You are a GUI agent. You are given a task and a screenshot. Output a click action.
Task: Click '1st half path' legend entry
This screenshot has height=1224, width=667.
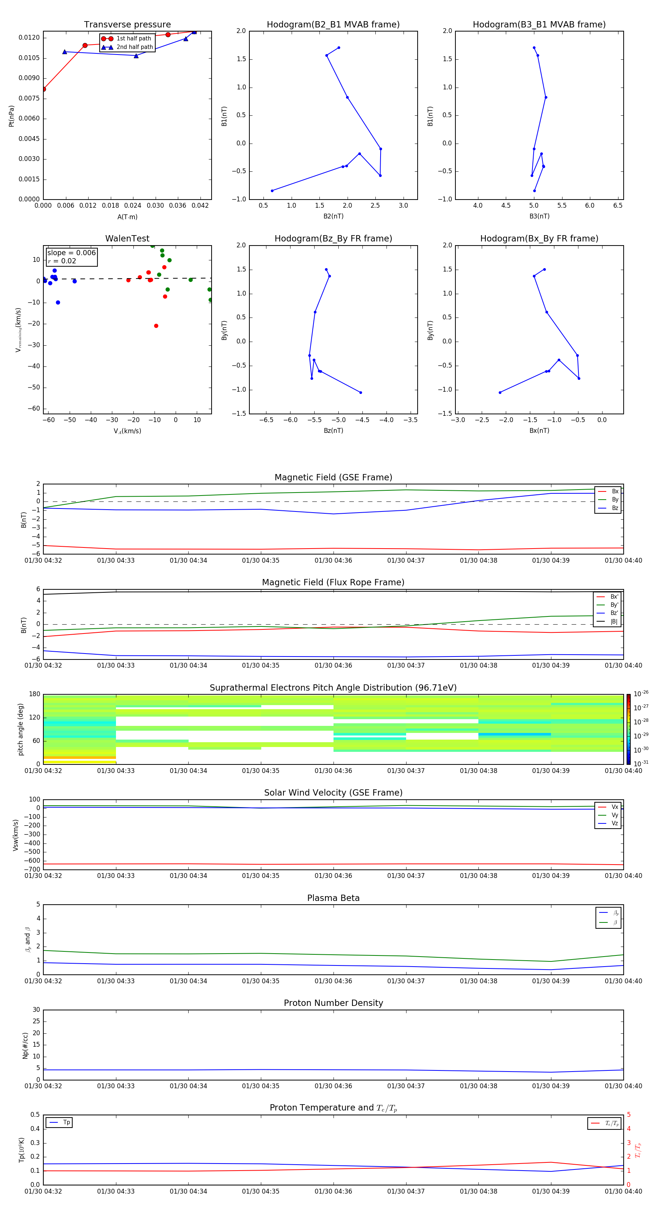127,39
